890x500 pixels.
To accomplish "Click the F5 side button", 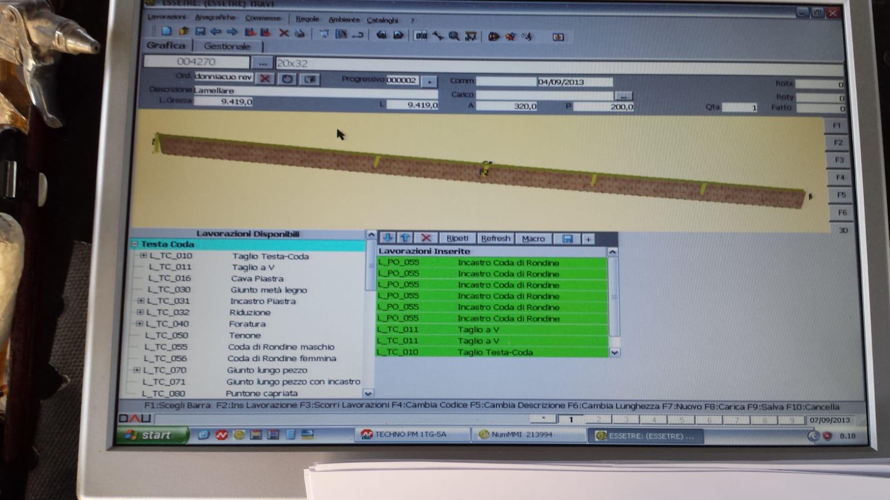I will pyautogui.click(x=841, y=195).
